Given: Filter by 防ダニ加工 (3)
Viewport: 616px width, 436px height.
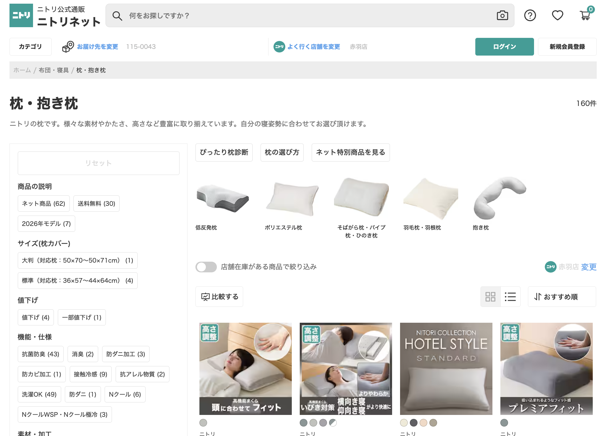Looking at the screenshot, I should [x=126, y=354].
